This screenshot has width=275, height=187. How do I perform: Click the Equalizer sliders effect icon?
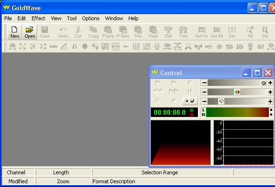(x=136, y=47)
